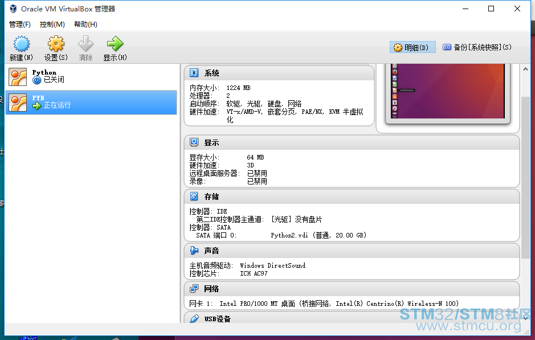Click the PYB VM OS icon

click(18, 103)
